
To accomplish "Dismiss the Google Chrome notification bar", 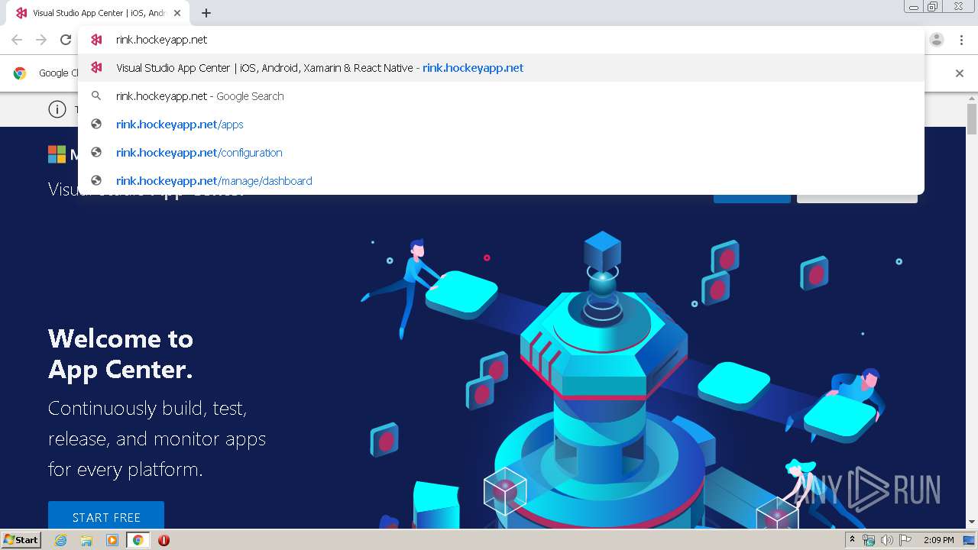I will pos(960,73).
